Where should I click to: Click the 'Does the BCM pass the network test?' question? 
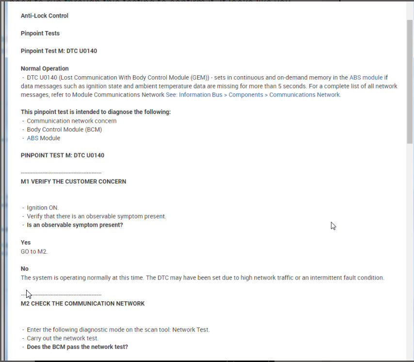[77, 347]
